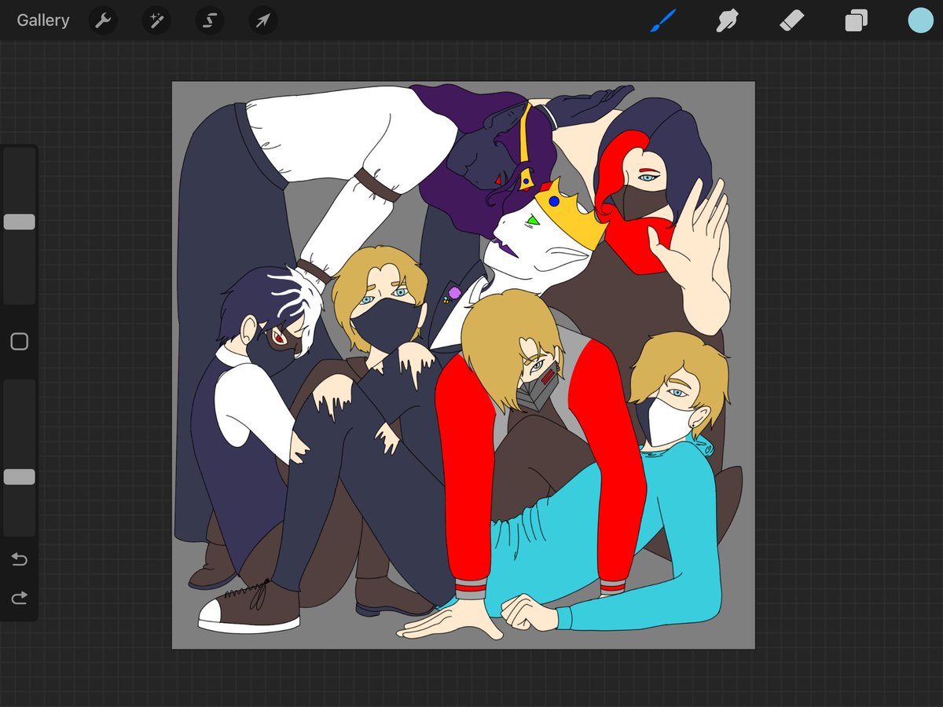Activate the Transform arrow tool
The height and width of the screenshot is (707, 943).
tap(263, 20)
